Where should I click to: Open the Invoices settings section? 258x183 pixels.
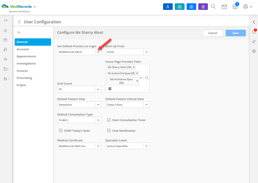click(x=22, y=71)
